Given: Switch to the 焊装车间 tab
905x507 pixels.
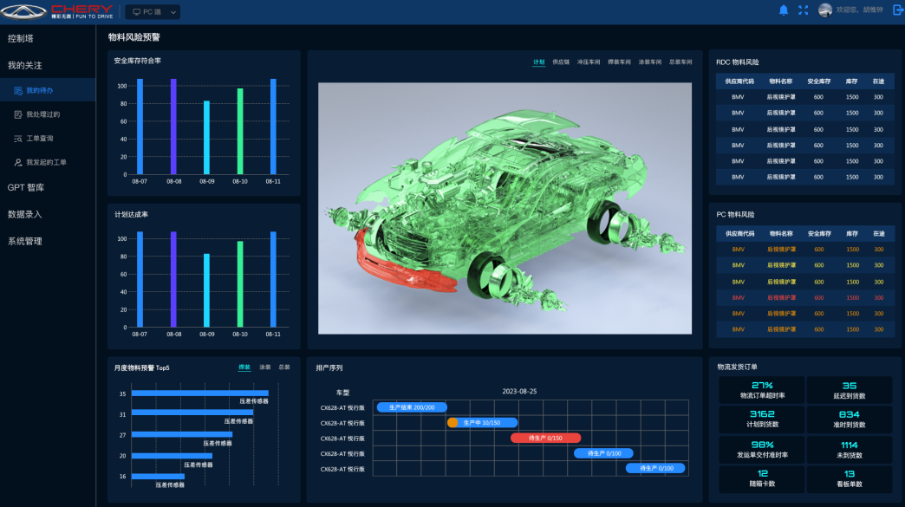Looking at the screenshot, I should 619,62.
